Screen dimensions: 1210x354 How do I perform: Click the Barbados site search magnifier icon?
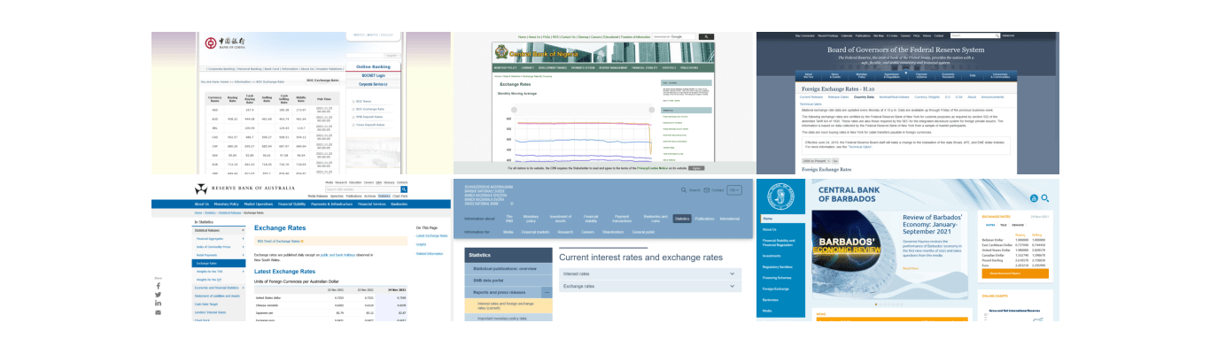tap(1045, 198)
